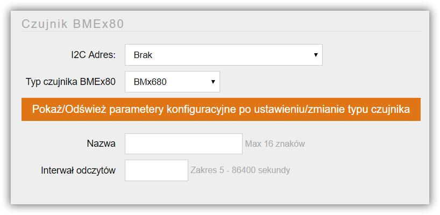Image resolution: width=440 pixels, height=215 pixels.
Task: Focus the Interwał odczytów input field
Action: click(x=157, y=170)
